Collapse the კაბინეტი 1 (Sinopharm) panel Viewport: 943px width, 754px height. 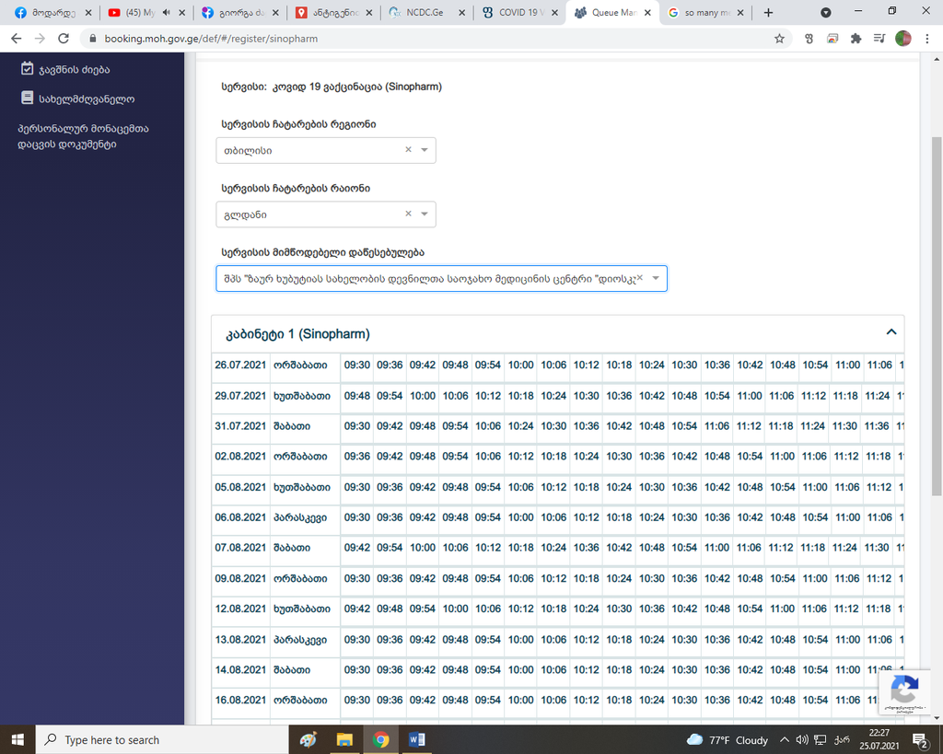[x=891, y=332]
